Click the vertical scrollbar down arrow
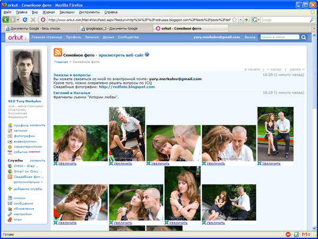The height and width of the screenshot is (239, 318). 314,228
